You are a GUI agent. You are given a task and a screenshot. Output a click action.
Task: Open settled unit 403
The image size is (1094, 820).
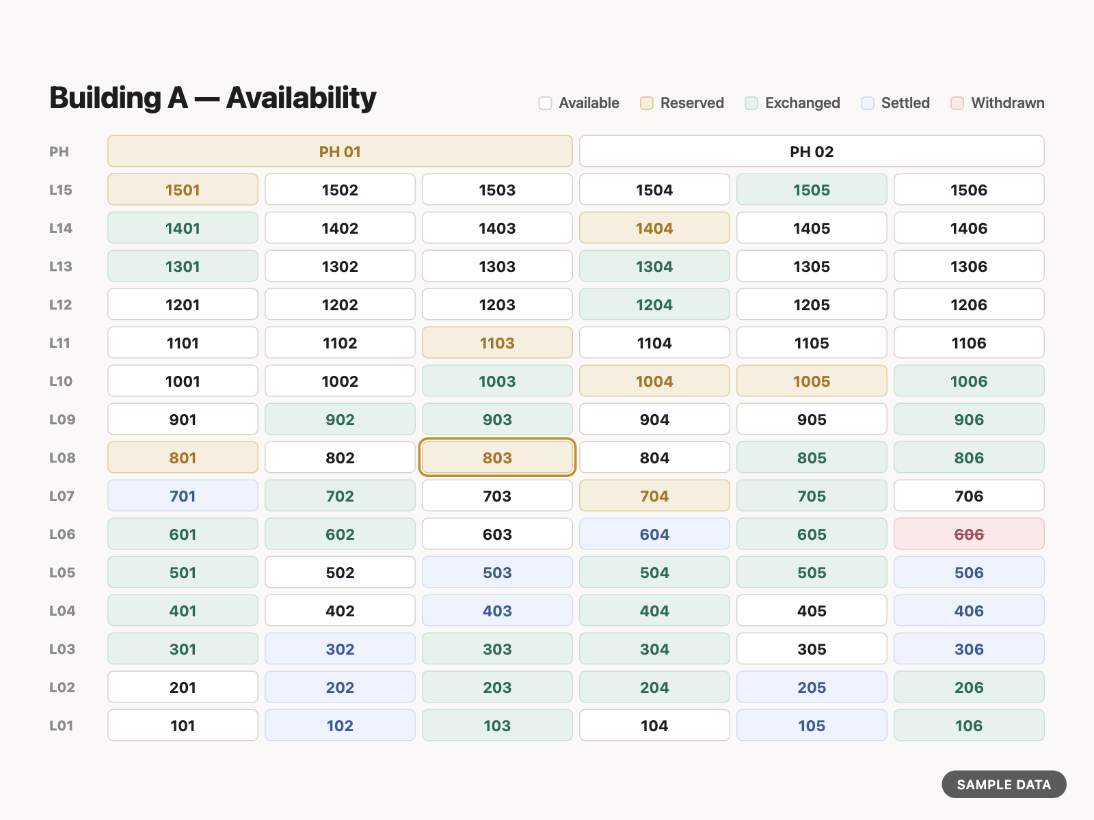[497, 610]
